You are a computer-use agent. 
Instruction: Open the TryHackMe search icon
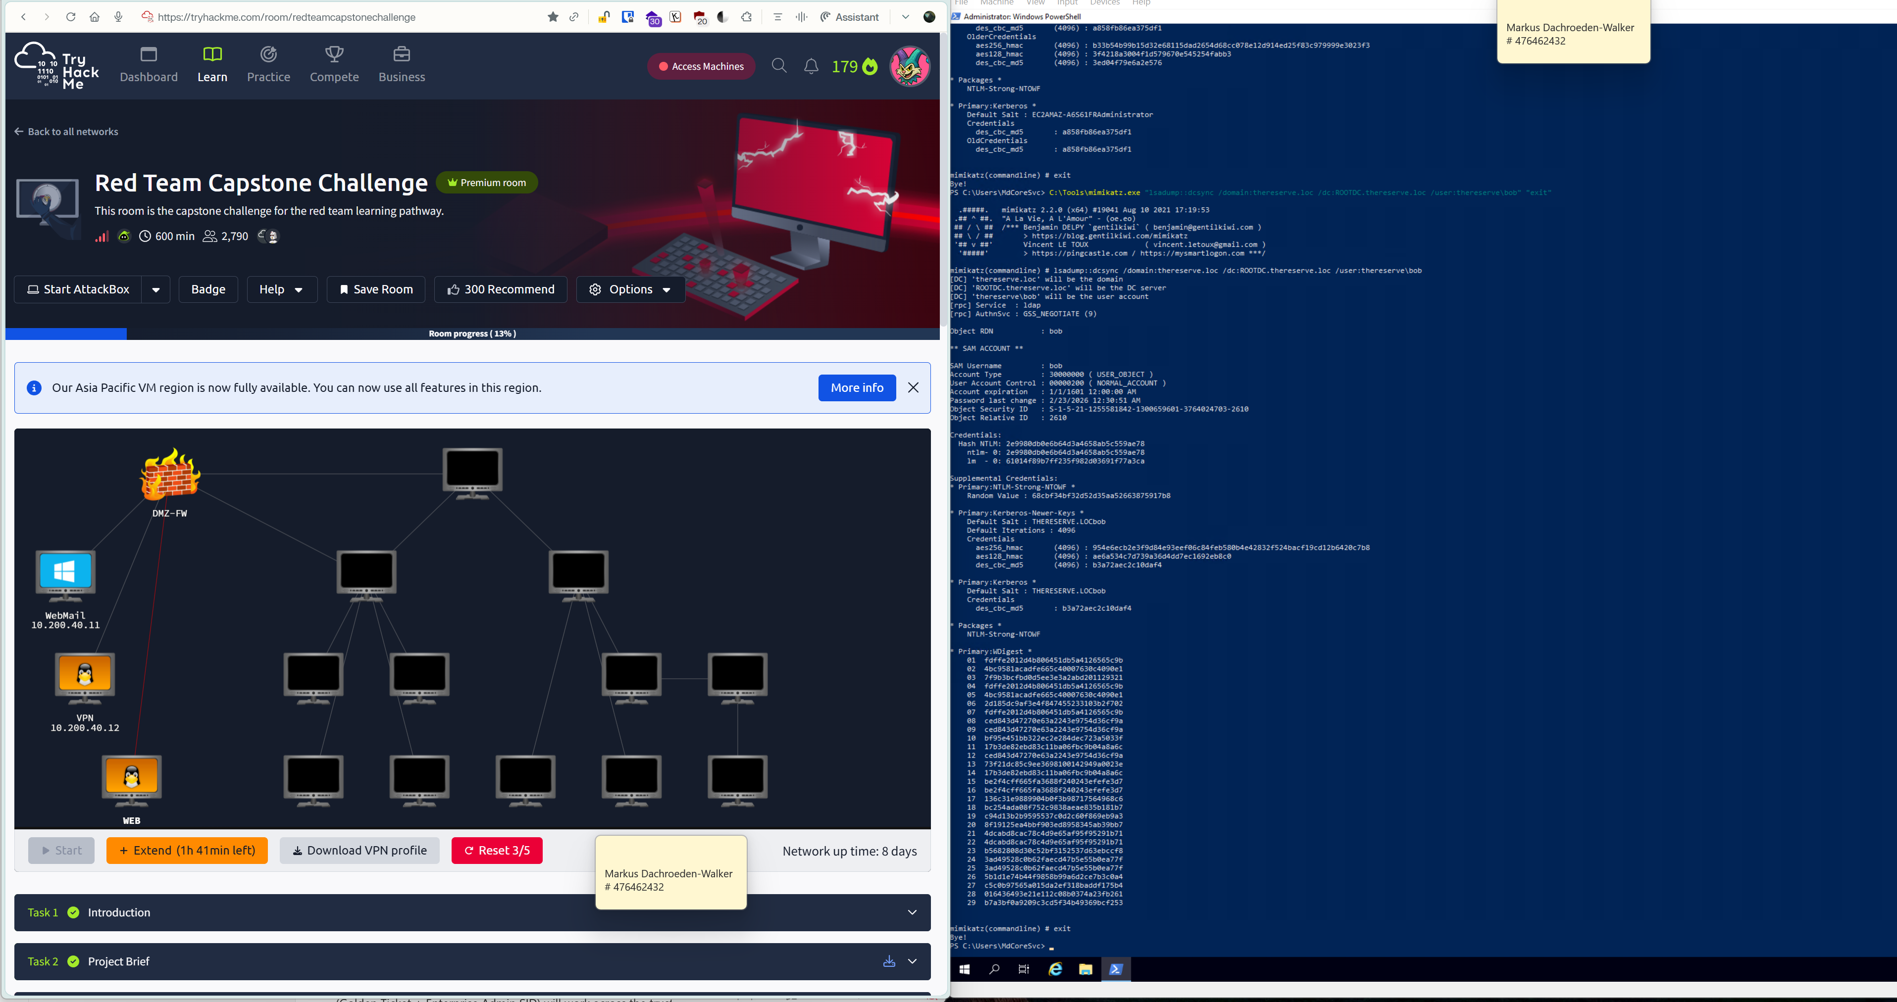[x=778, y=66]
